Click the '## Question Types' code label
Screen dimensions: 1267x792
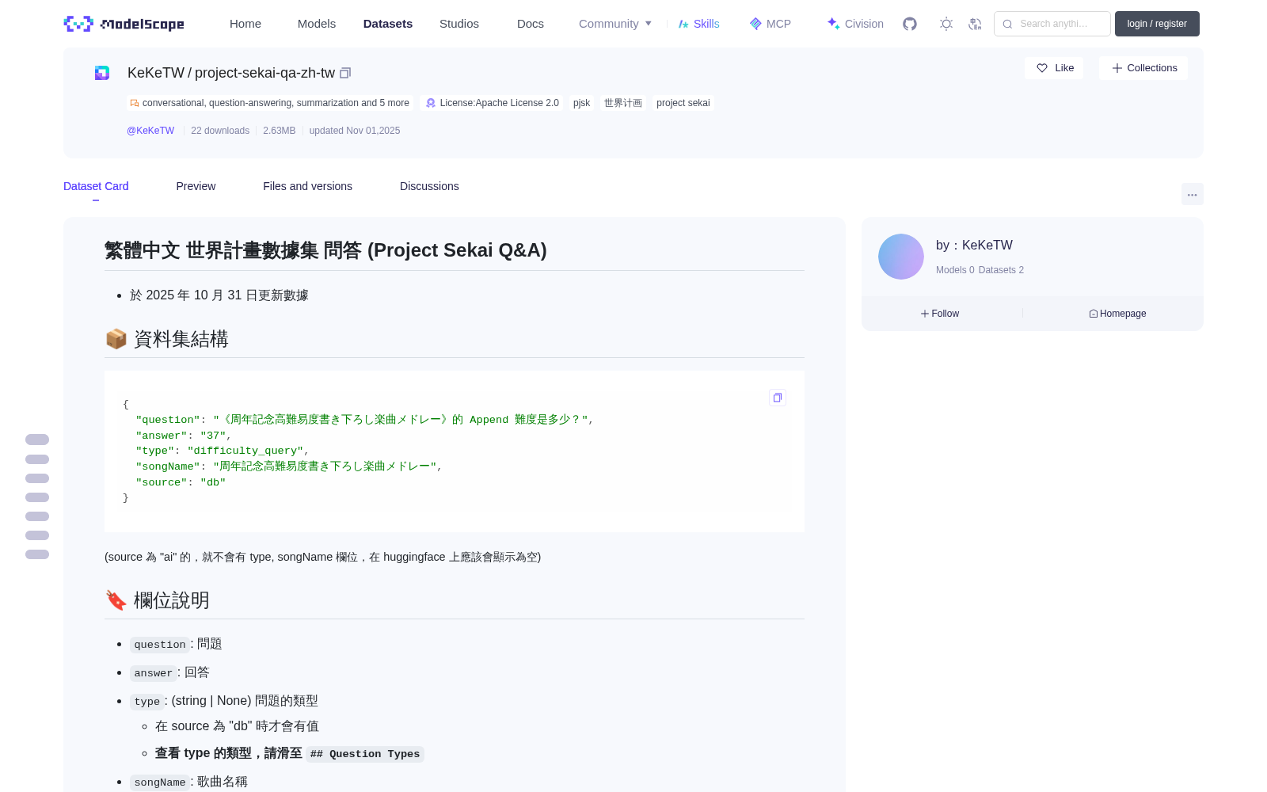(365, 754)
